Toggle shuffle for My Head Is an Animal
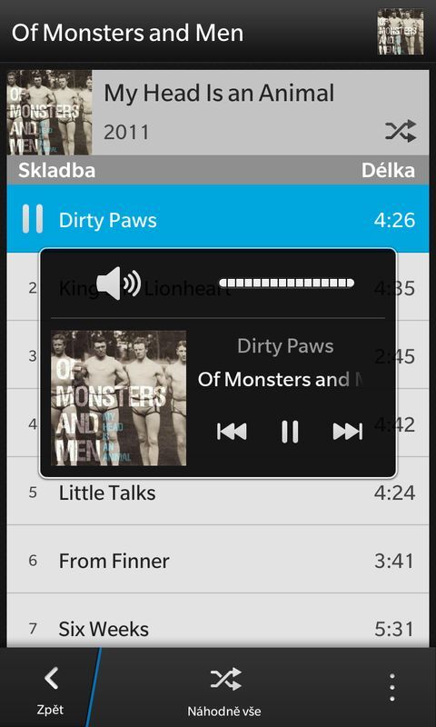Image resolution: width=436 pixels, height=727 pixels. [401, 131]
